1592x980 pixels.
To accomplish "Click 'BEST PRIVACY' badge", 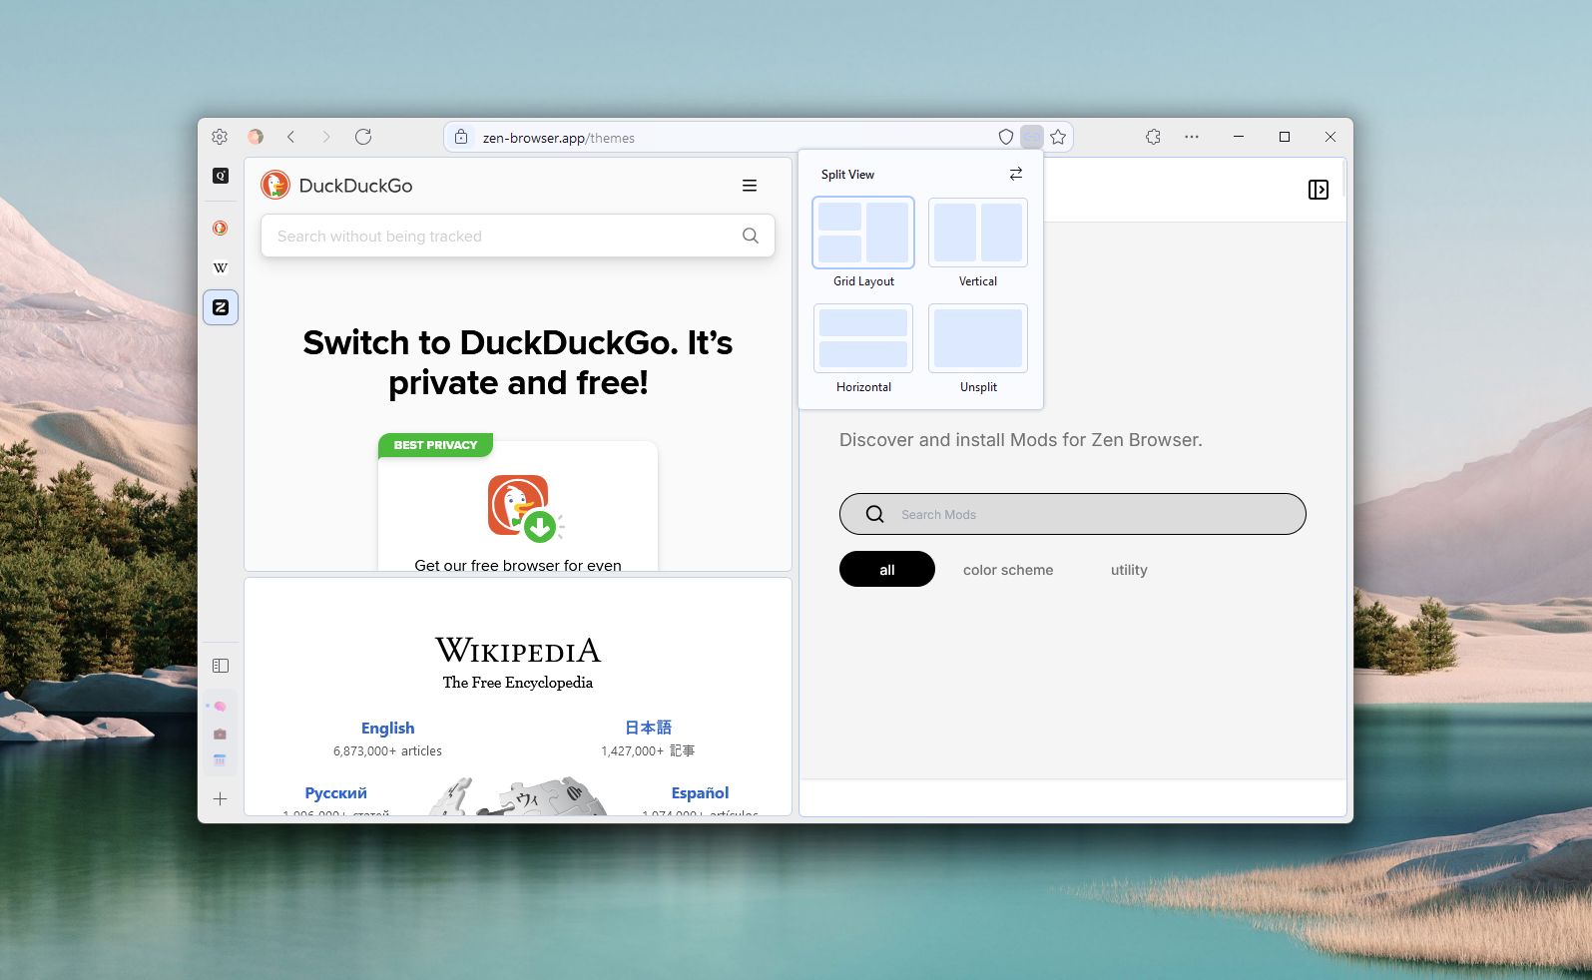I will (x=435, y=445).
